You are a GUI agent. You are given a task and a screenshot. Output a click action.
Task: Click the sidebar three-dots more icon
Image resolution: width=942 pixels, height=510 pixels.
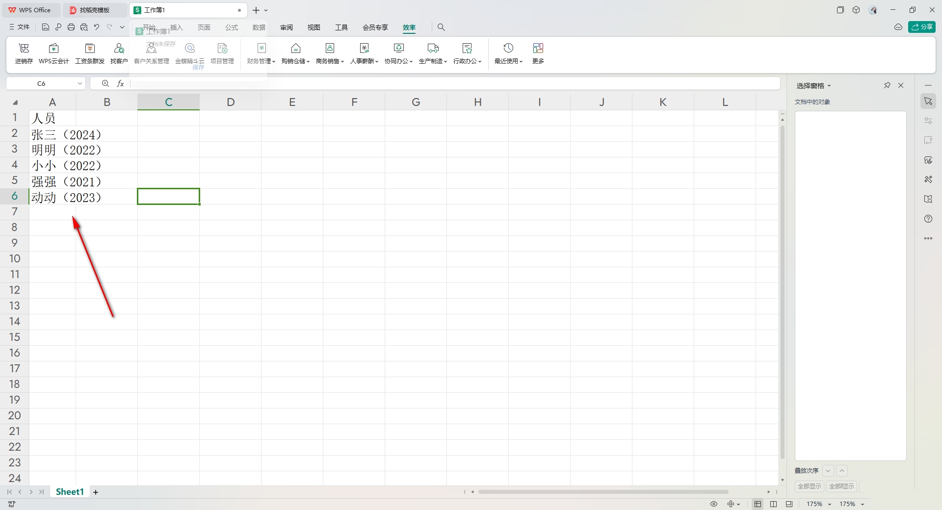coord(928,238)
